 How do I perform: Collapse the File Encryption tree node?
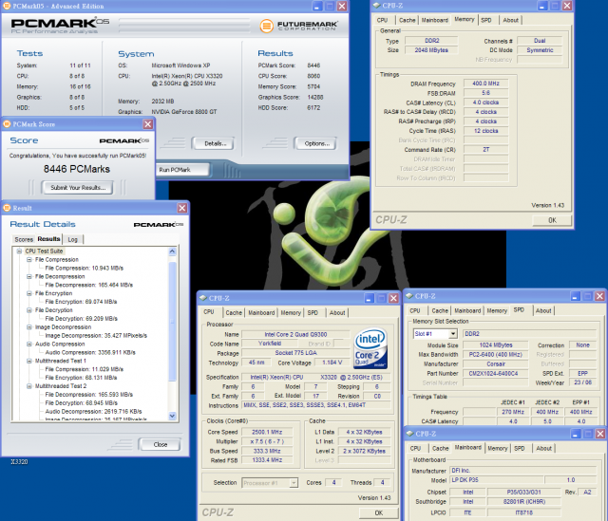(x=29, y=293)
